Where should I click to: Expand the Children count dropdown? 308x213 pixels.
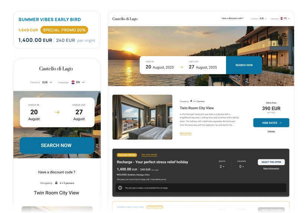click(242, 167)
